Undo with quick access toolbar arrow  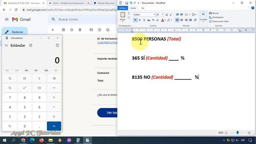click(131, 3)
